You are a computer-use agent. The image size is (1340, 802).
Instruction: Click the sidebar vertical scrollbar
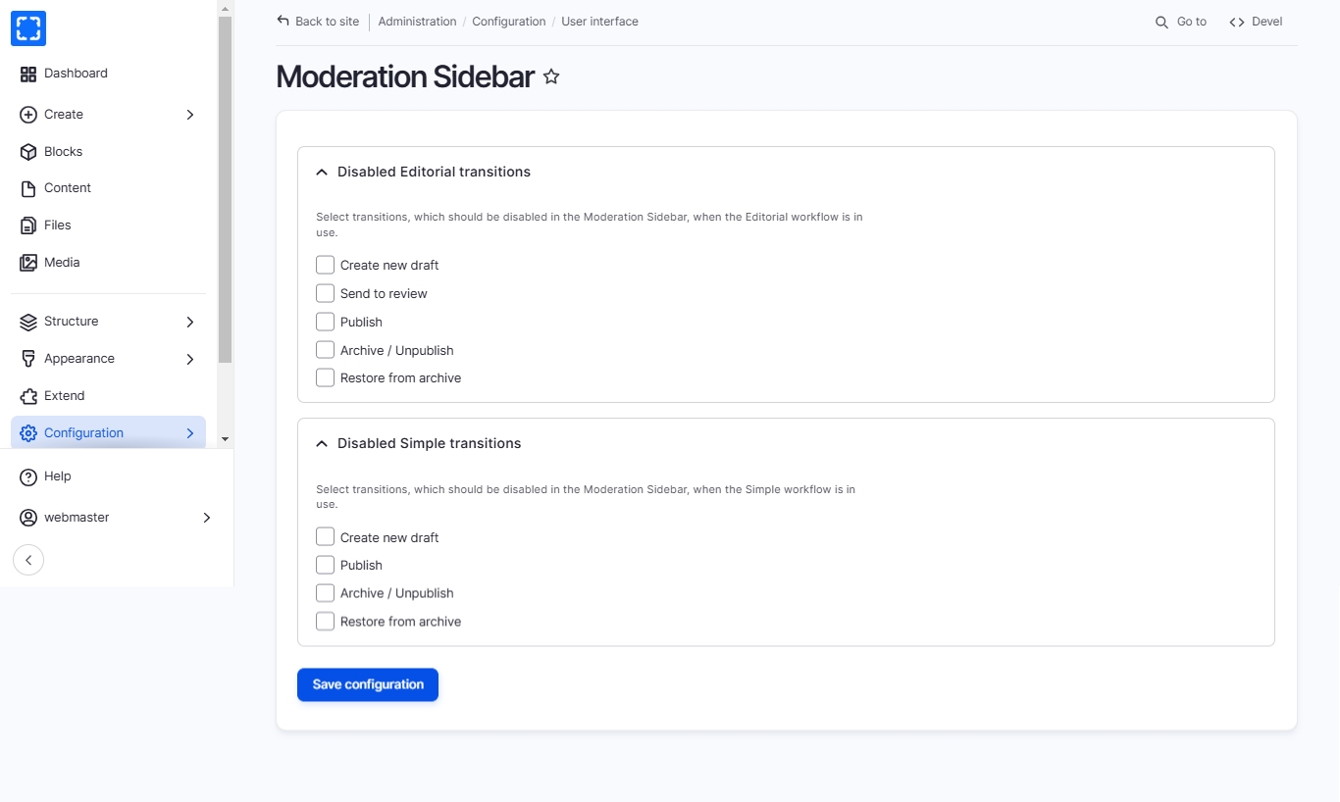[x=225, y=196]
